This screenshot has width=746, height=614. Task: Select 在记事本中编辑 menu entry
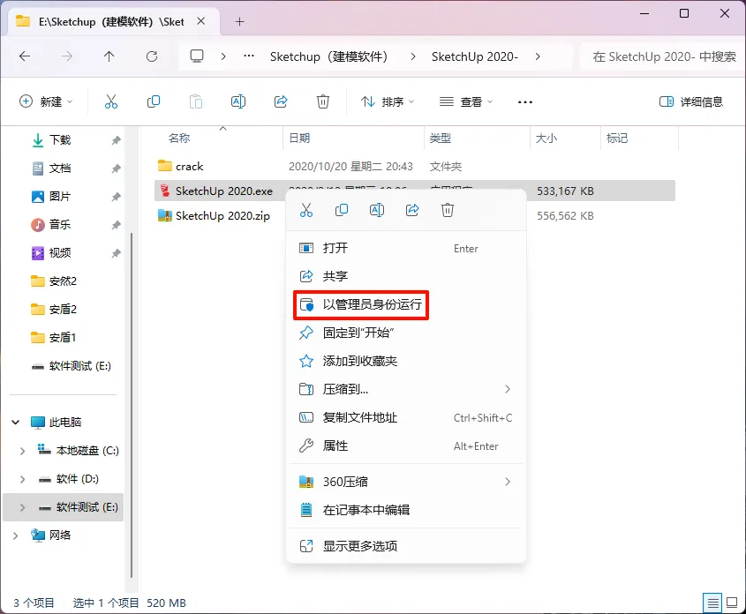[x=406, y=510]
